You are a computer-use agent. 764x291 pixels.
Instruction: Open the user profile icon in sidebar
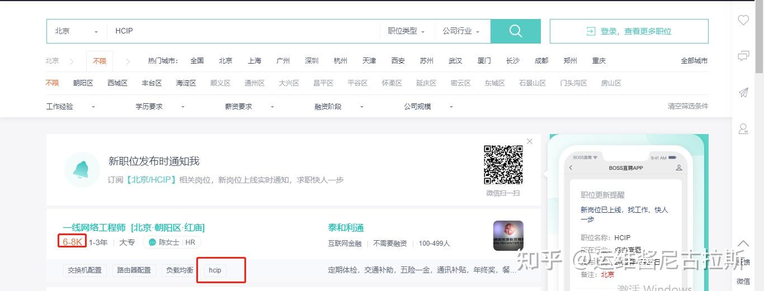[743, 129]
